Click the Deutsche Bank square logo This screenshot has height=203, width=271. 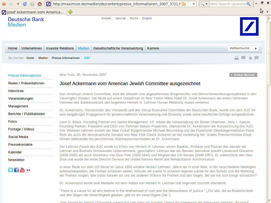(x=249, y=26)
